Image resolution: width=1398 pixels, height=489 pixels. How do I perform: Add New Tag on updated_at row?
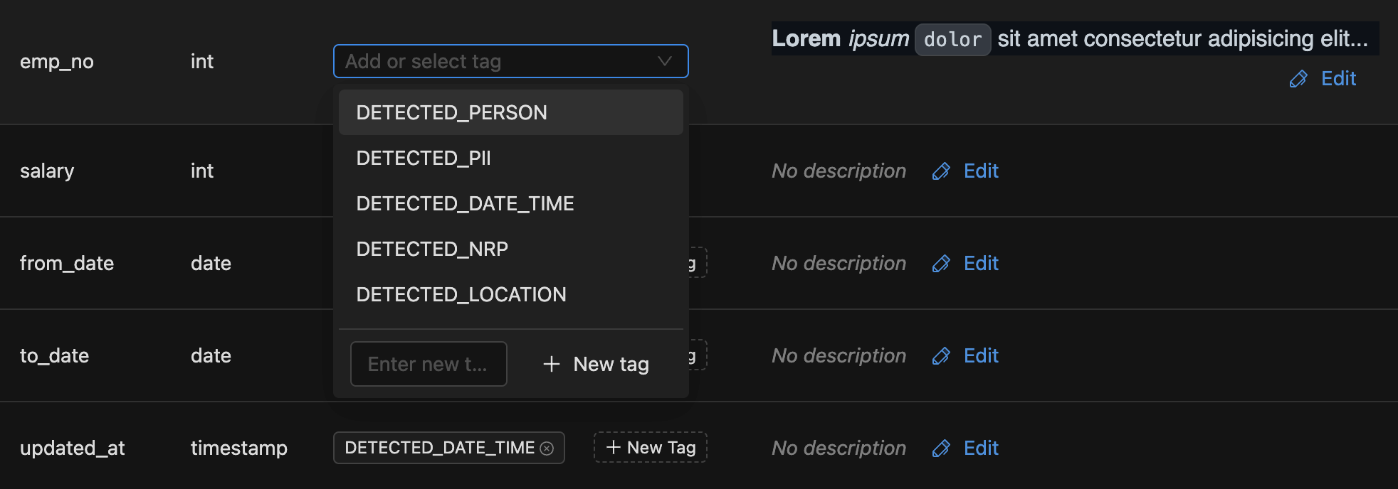pos(651,447)
